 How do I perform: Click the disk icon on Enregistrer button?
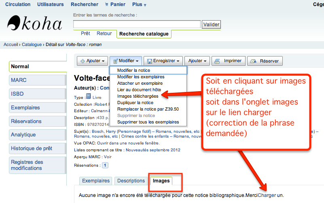tap(150, 61)
